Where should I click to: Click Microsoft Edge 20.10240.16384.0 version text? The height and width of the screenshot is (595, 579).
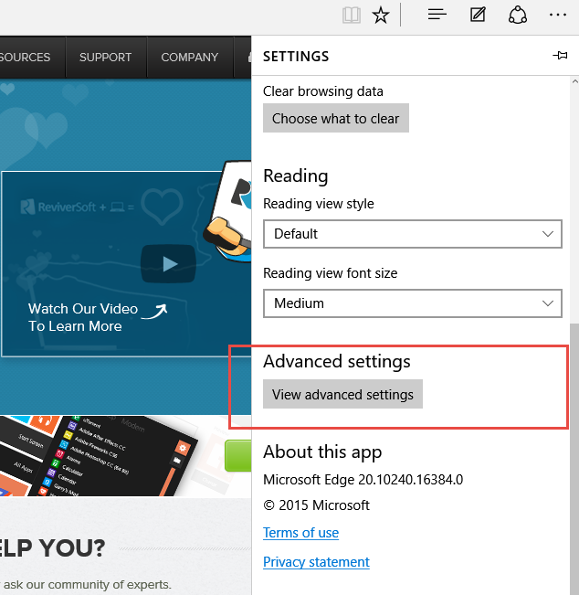363,480
